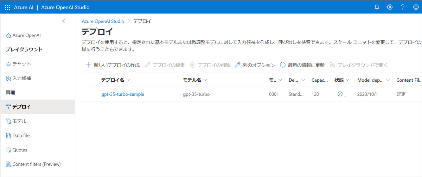422x177 pixels.
Task: Click the refresh icon for 最新の情報に更新
Action: (x=282, y=65)
